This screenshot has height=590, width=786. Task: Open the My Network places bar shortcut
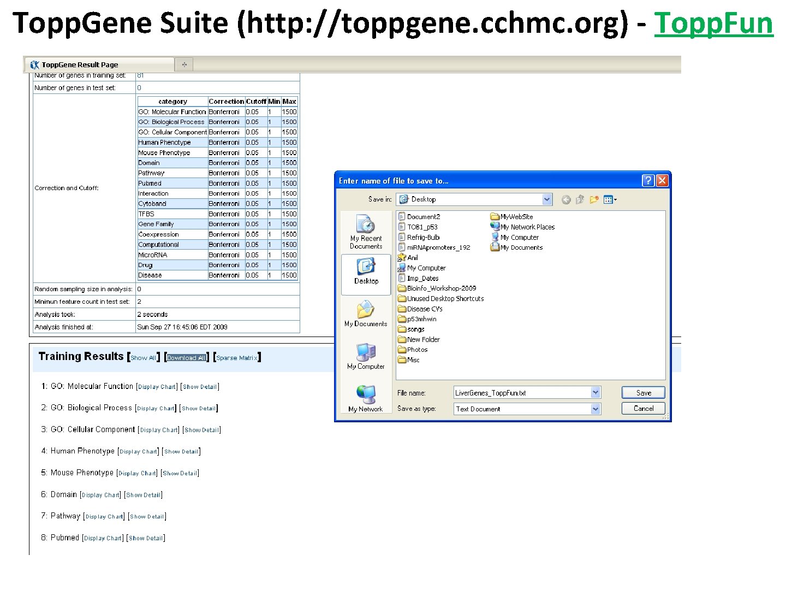pos(366,399)
